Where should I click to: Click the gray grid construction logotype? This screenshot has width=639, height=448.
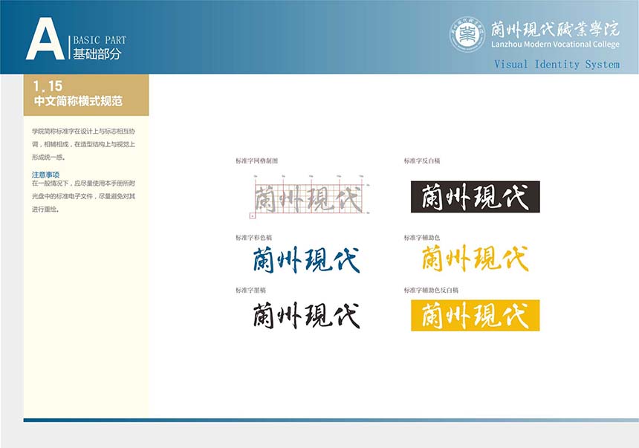coord(308,198)
